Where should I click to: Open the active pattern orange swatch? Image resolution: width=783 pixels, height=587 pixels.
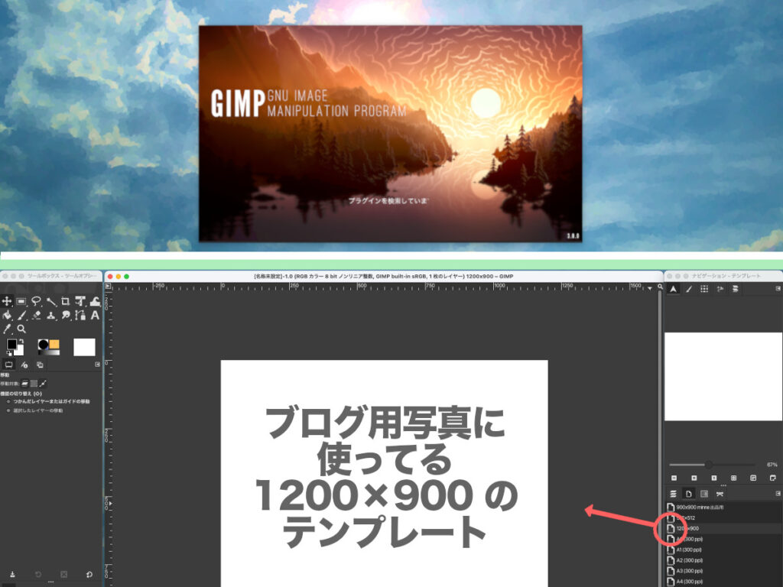coord(54,345)
